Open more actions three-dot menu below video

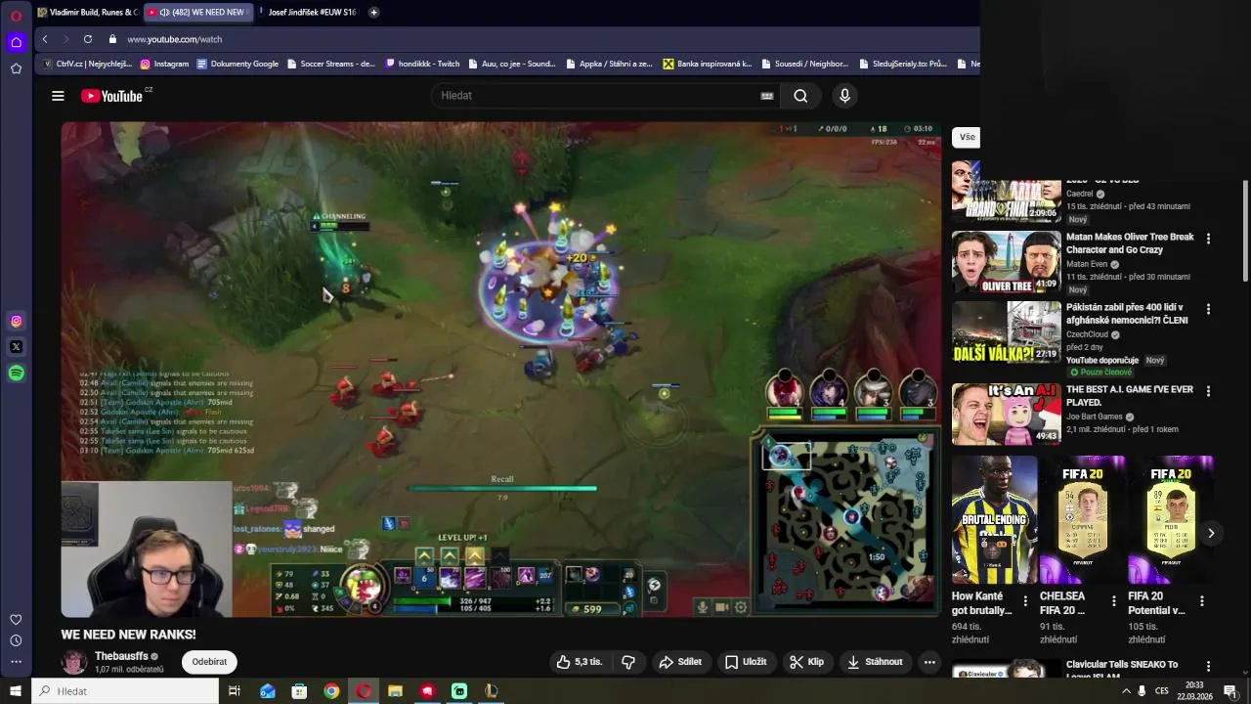tap(929, 662)
